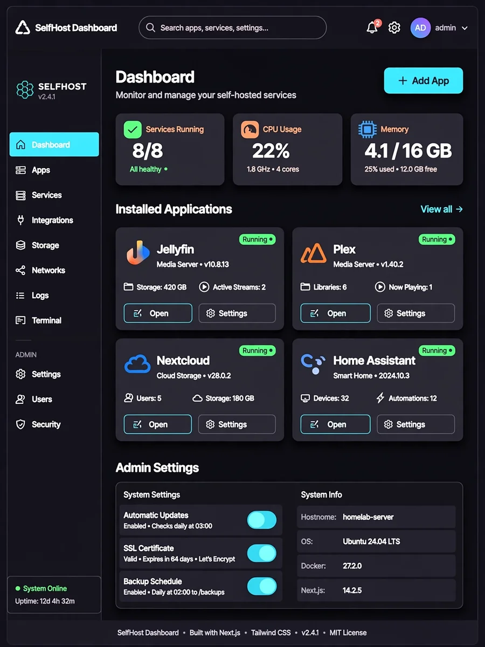Open Apps in sidebar
This screenshot has height=647, width=485.
[x=54, y=170]
